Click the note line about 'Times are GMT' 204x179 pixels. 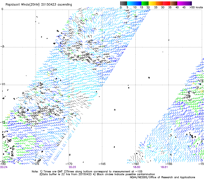87,172
